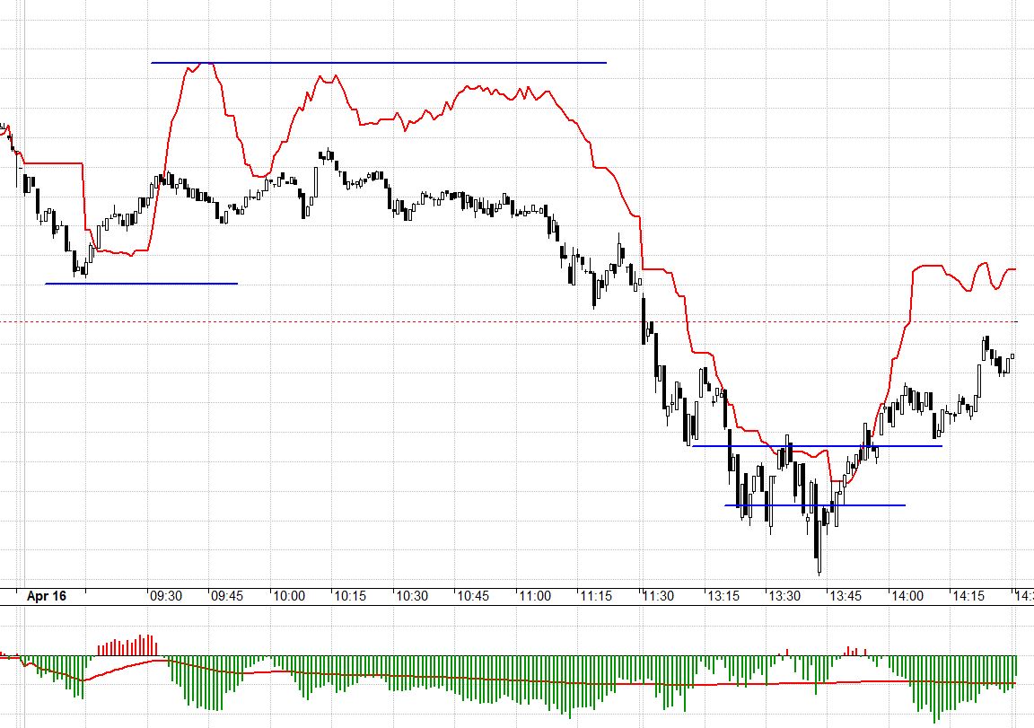Viewport: 1034px width, 728px height.
Task: Click the red histogram bars near 09:30
Action: pos(130,646)
